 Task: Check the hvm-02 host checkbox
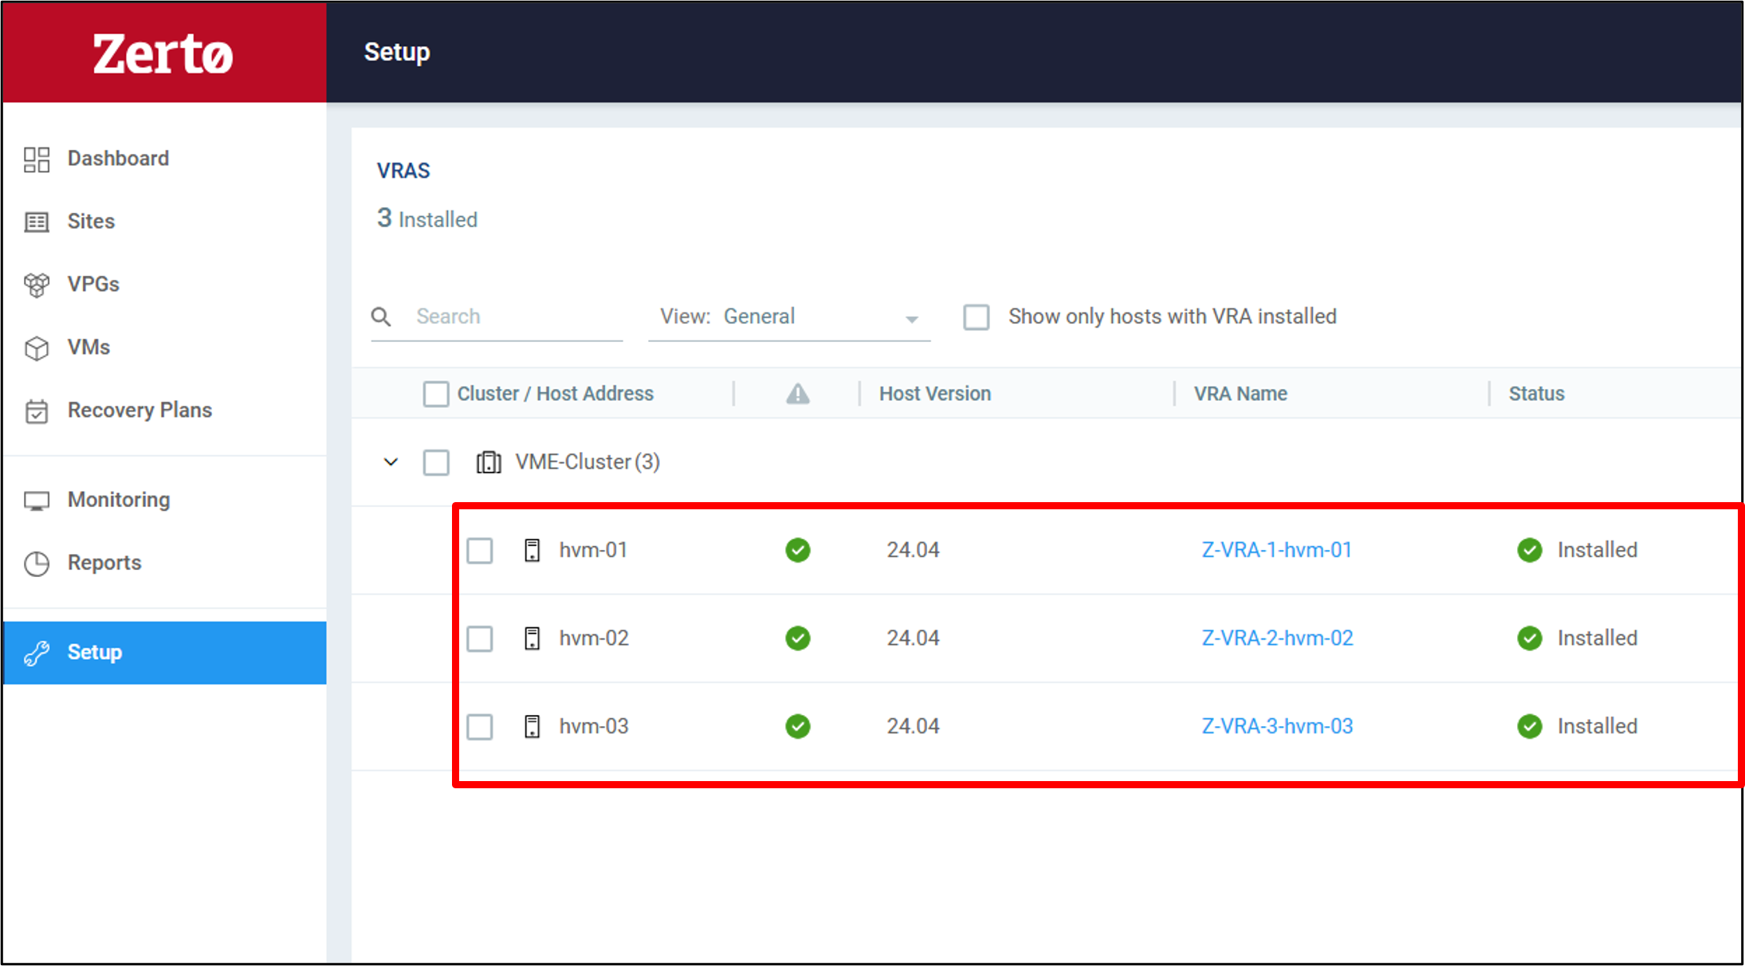coord(480,638)
